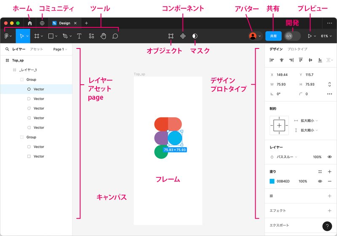Toggle layer visibility eye in レイヤー section
The height and width of the screenshot is (236, 337).
[329, 157]
